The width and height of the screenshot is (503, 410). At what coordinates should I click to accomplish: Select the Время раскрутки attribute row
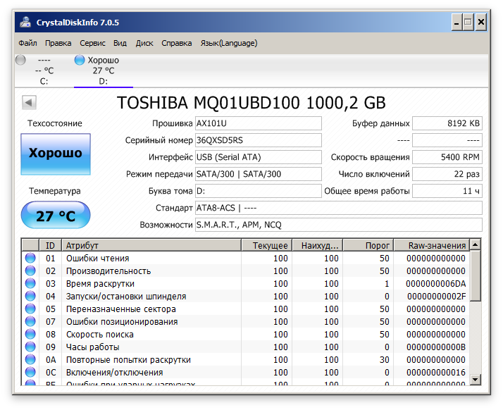[x=245, y=284]
